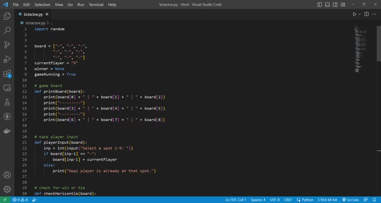Open the Extensions view with badge
Screen dimensions: 381x203
pyautogui.click(x=7, y=73)
